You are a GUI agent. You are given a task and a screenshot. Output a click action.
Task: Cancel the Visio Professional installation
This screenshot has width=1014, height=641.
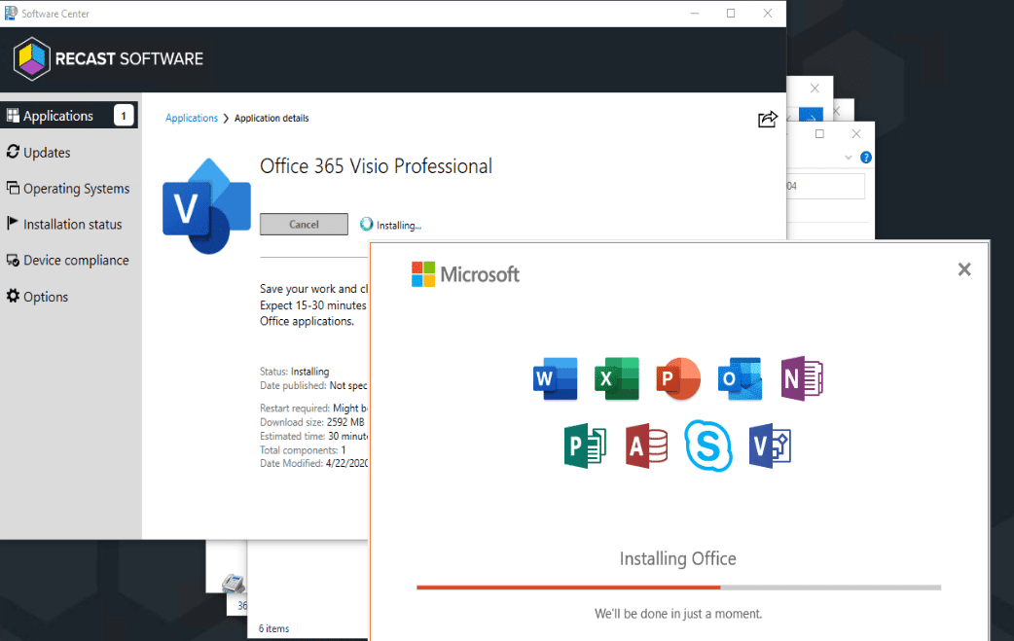304,225
